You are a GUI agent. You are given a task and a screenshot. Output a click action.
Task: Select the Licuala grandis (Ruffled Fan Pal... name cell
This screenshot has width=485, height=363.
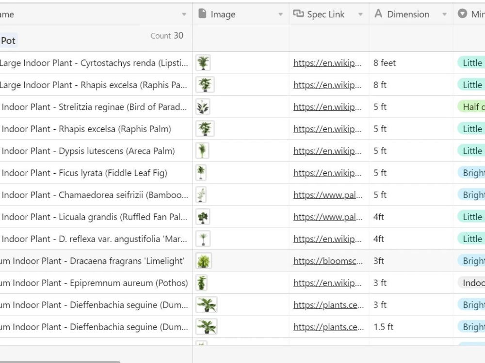point(96,217)
